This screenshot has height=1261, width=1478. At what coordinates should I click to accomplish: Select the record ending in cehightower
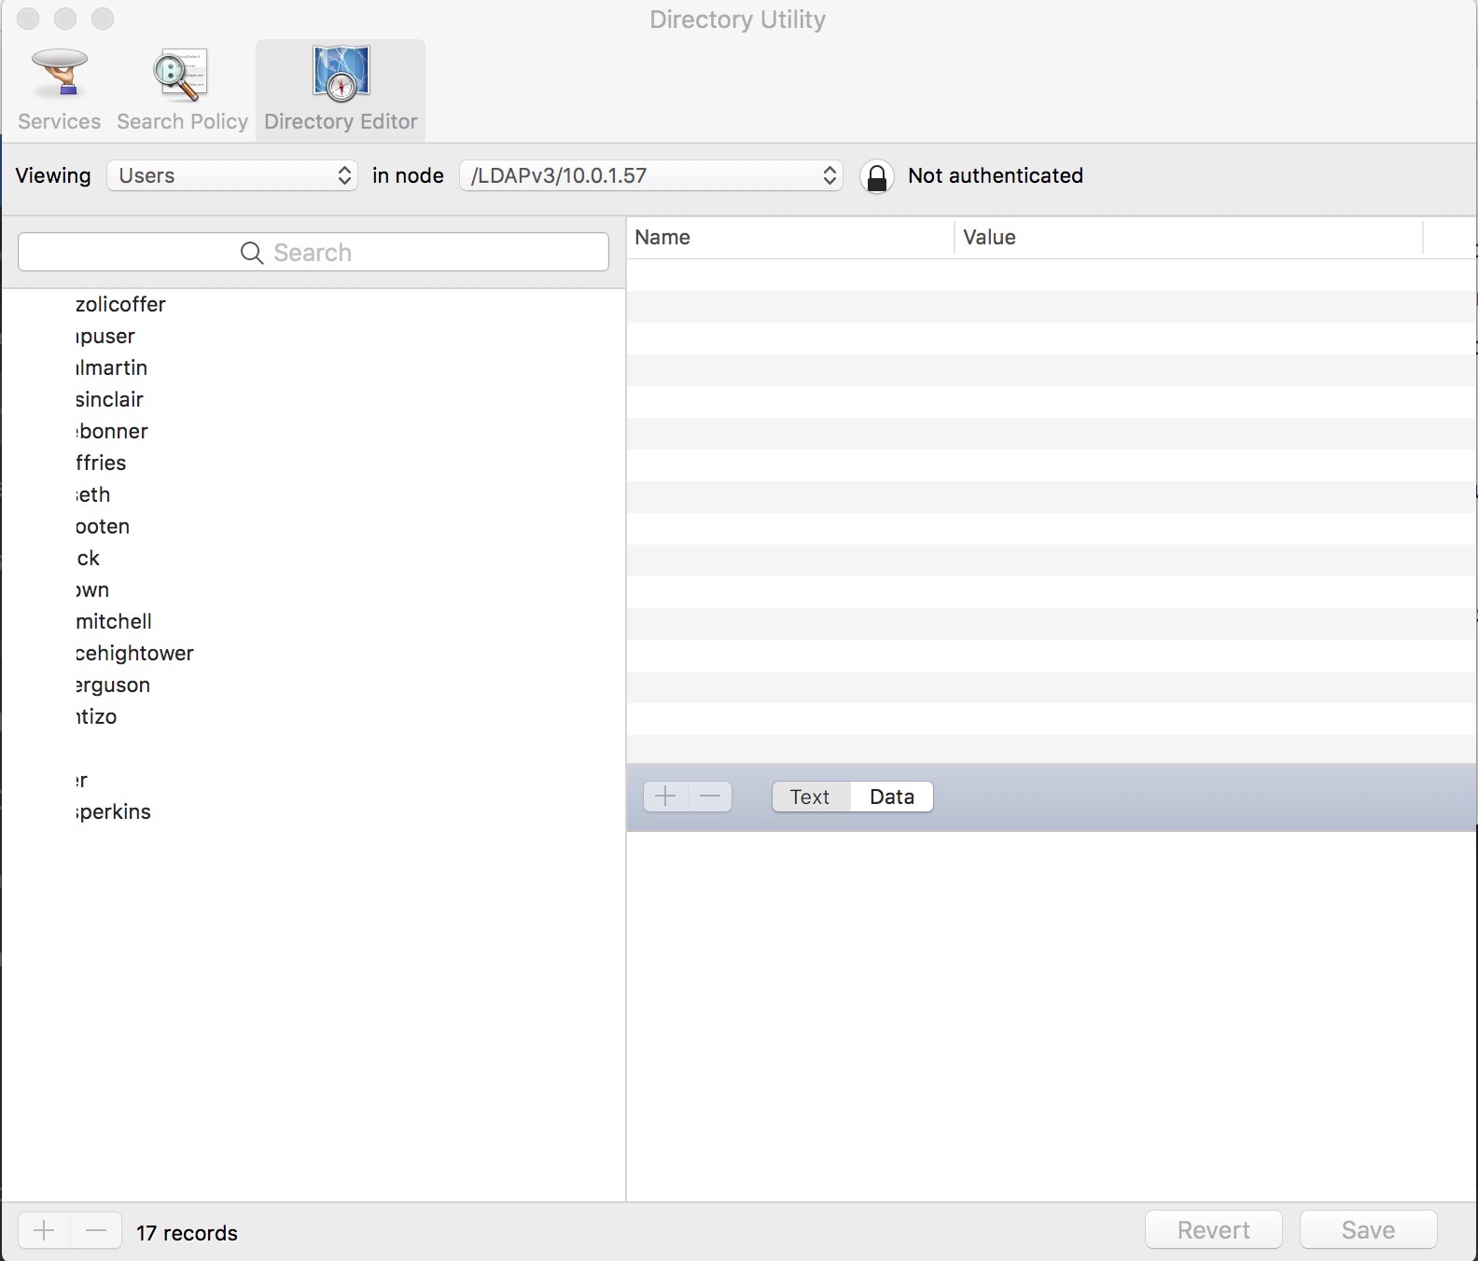pos(314,653)
